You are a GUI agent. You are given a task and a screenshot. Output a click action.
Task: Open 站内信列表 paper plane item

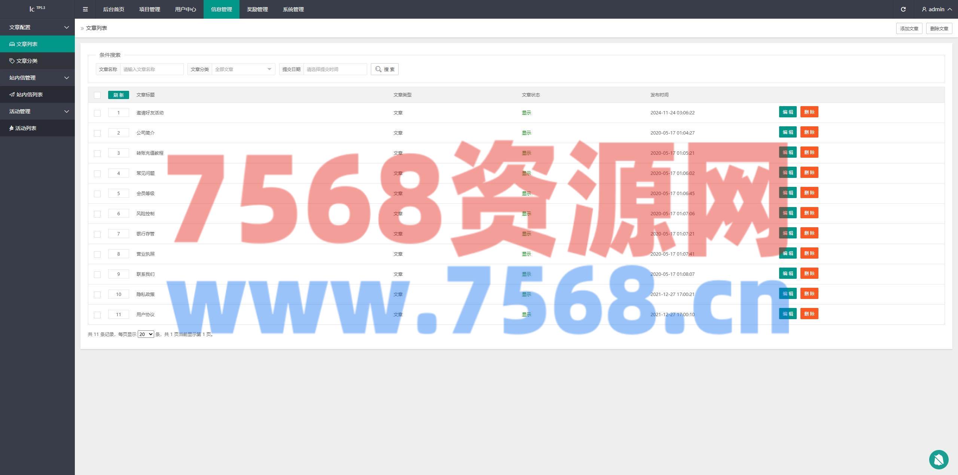(12, 95)
